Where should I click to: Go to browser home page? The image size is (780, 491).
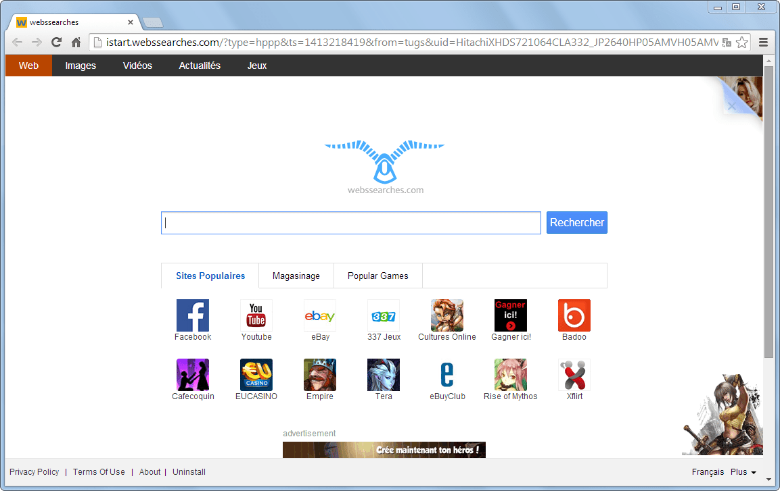[x=76, y=42]
